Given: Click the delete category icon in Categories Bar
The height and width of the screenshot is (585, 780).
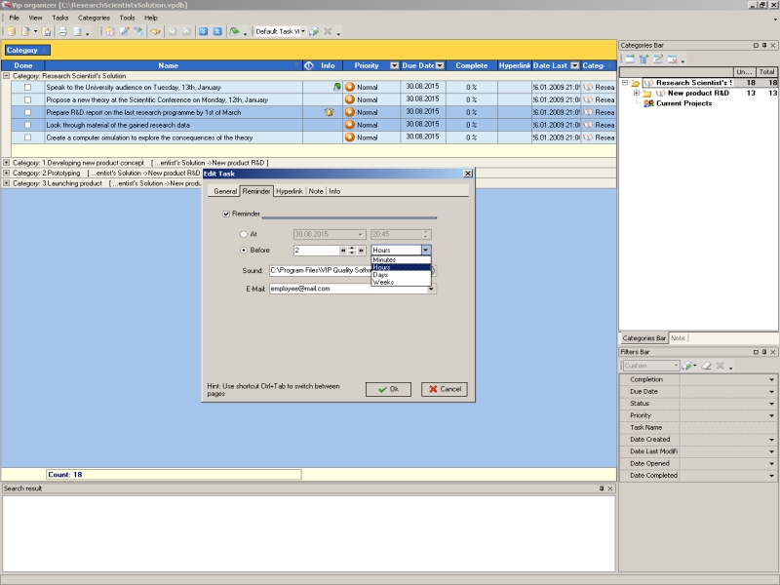Looking at the screenshot, I should pyautogui.click(x=673, y=59).
